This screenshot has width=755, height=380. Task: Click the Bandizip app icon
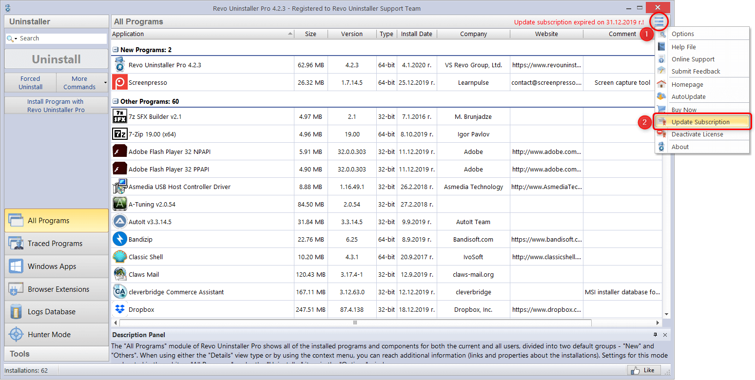click(119, 239)
